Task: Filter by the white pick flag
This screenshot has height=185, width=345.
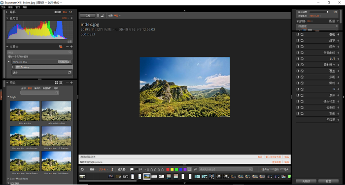Action: coord(132,169)
